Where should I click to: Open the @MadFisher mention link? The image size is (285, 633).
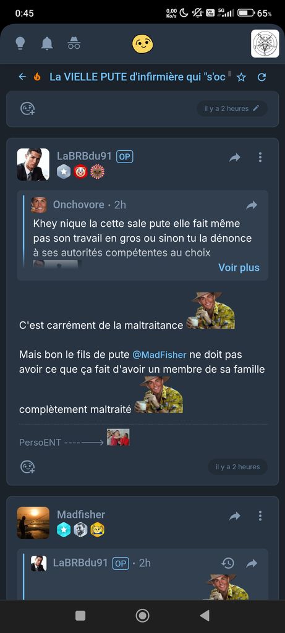point(160,355)
